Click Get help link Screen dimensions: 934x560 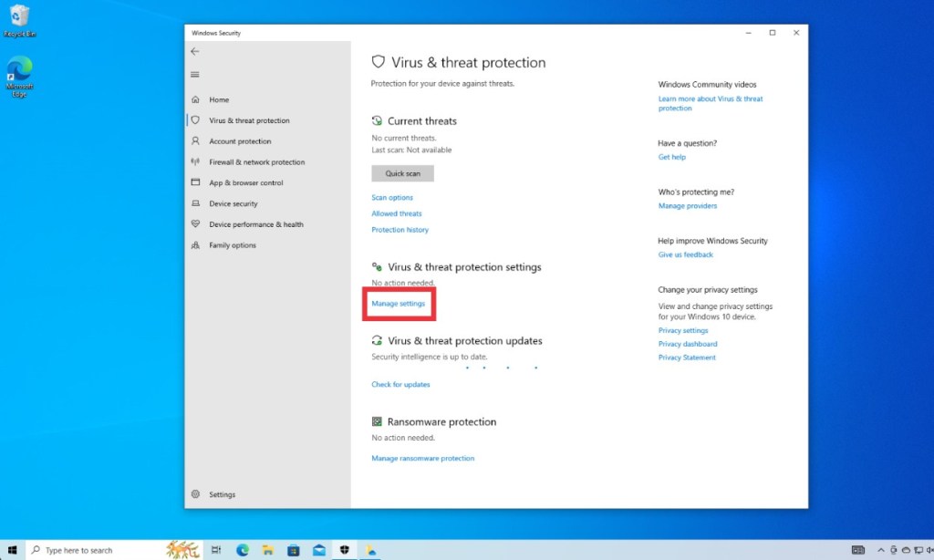coord(672,157)
